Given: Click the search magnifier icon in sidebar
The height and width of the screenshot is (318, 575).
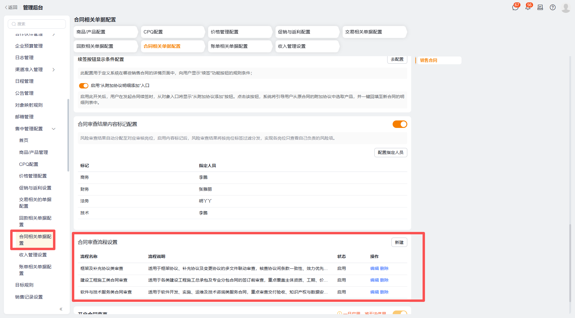Looking at the screenshot, I should click(14, 24).
